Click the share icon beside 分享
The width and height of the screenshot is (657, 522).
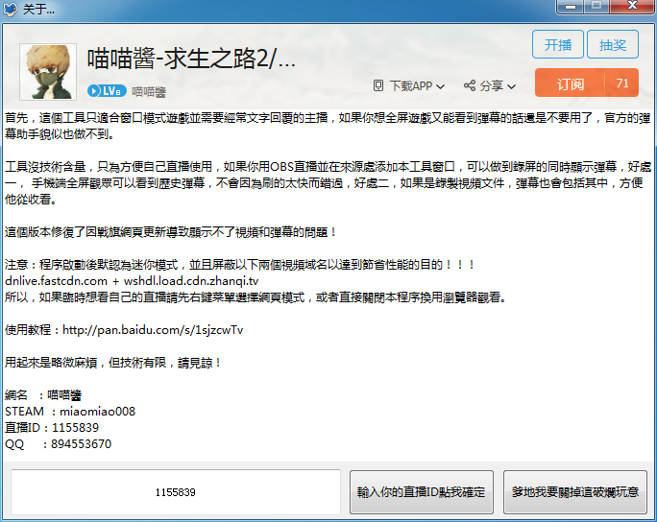(470, 85)
